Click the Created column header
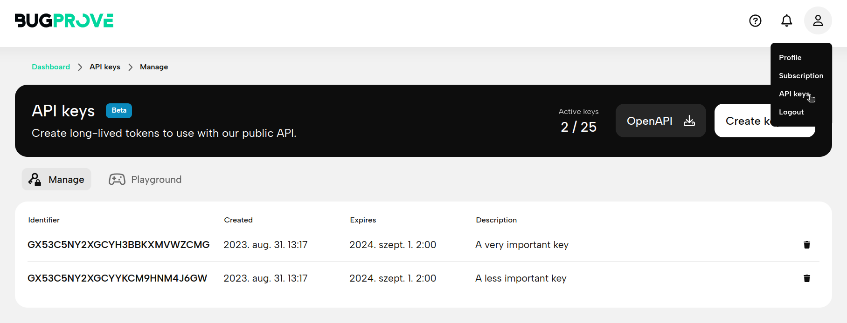This screenshot has width=847, height=323. [238, 220]
